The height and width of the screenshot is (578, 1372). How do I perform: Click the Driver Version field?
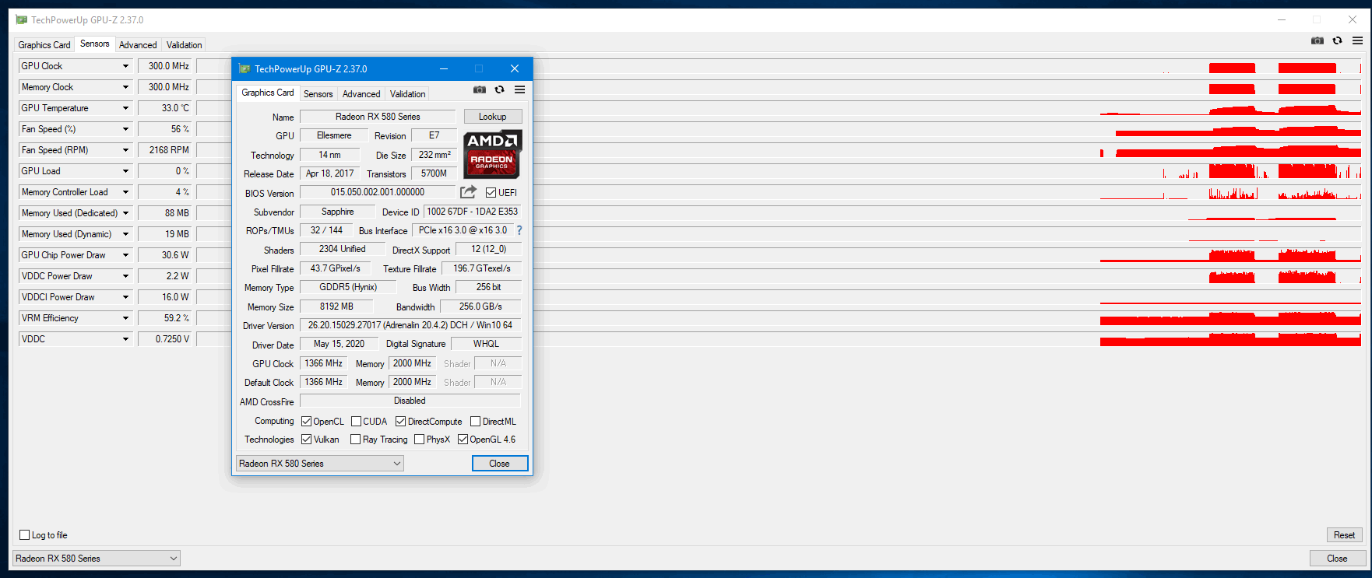pos(410,325)
